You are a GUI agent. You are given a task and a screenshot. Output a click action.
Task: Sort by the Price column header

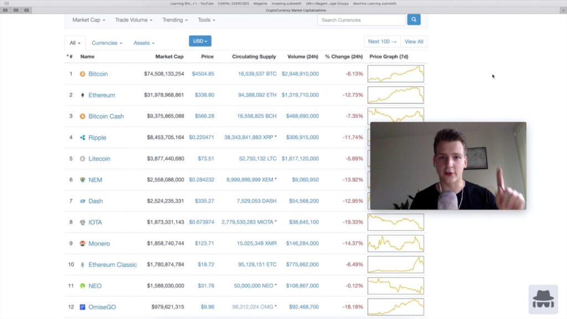(207, 56)
